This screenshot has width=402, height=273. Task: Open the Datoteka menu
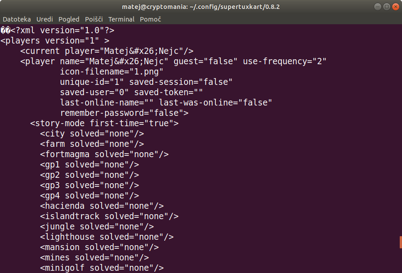coord(17,19)
